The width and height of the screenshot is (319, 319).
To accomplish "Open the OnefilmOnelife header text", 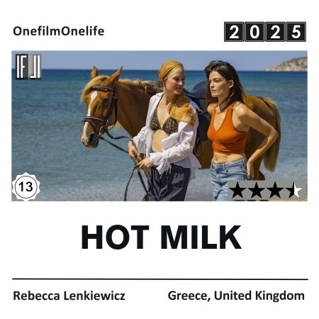I will (x=59, y=31).
